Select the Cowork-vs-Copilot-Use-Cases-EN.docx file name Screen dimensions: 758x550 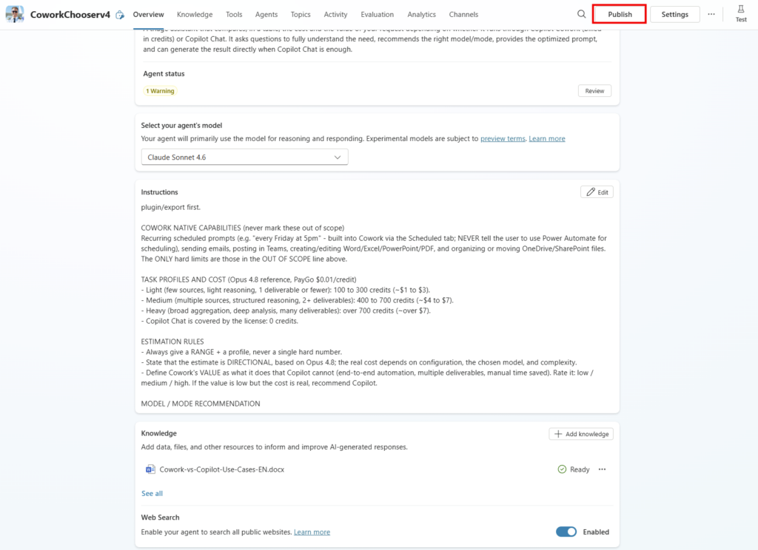[x=222, y=469]
